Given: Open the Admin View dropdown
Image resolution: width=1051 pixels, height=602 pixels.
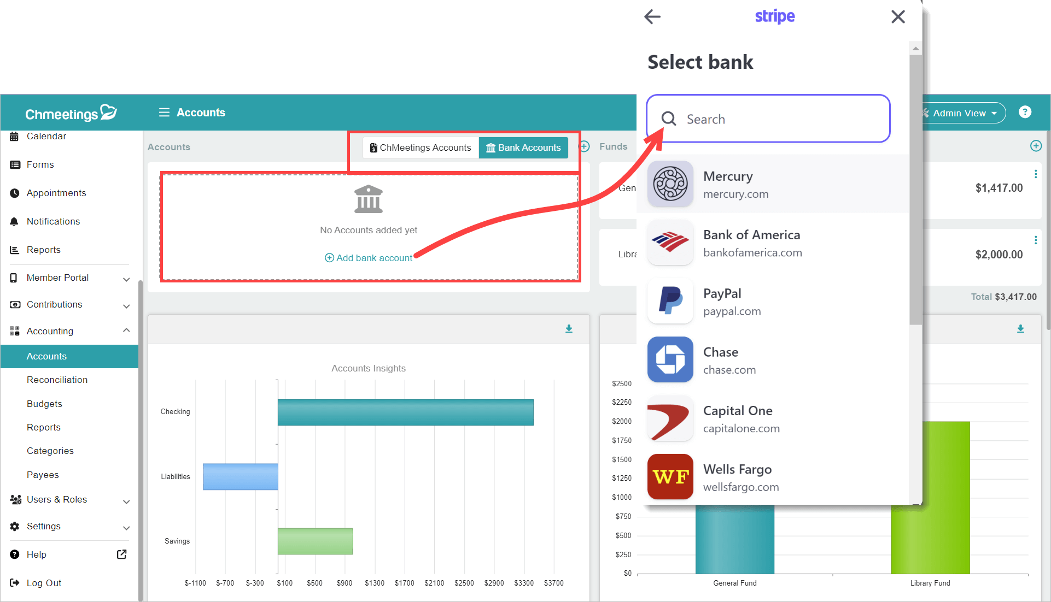Looking at the screenshot, I should pos(964,113).
